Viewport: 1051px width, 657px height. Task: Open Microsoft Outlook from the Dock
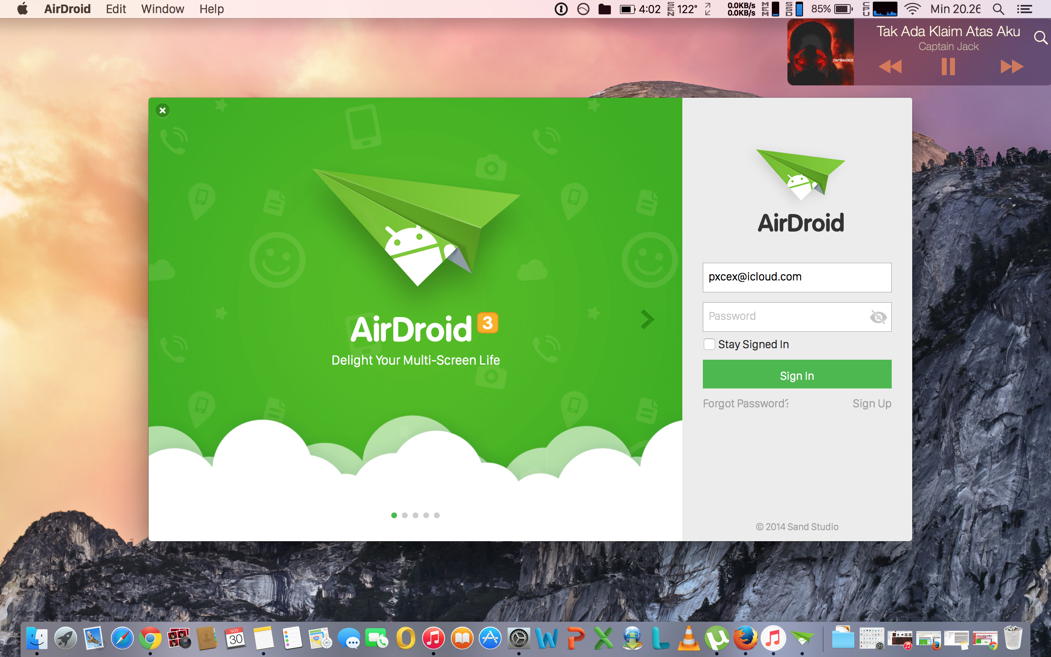(405, 639)
